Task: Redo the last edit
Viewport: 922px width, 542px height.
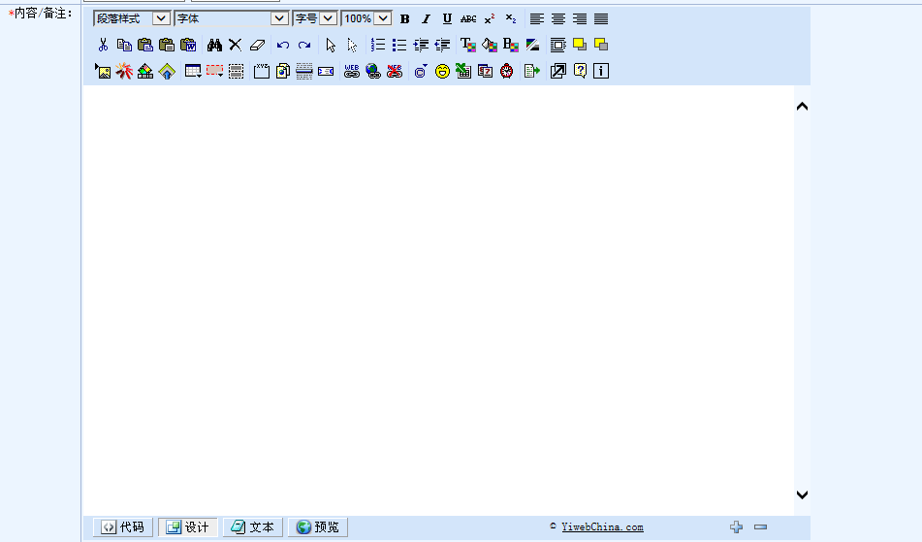Action: pyautogui.click(x=304, y=45)
